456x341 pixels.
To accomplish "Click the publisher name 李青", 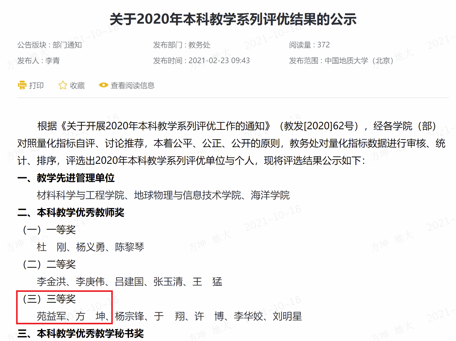I will (x=53, y=61).
